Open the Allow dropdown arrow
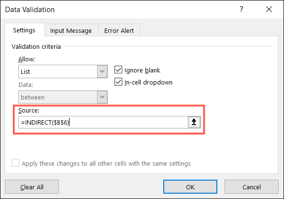Viewport: 284px width, 199px height. [x=102, y=71]
